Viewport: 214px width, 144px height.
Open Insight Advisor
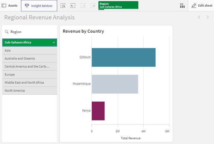(x=39, y=6)
